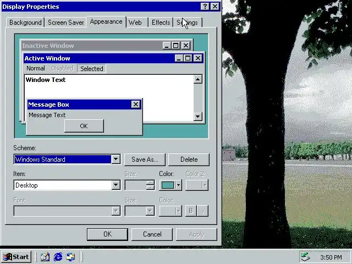Screen dimensions: 352x264
Task: Click the system tray network icon
Action: [306, 257]
